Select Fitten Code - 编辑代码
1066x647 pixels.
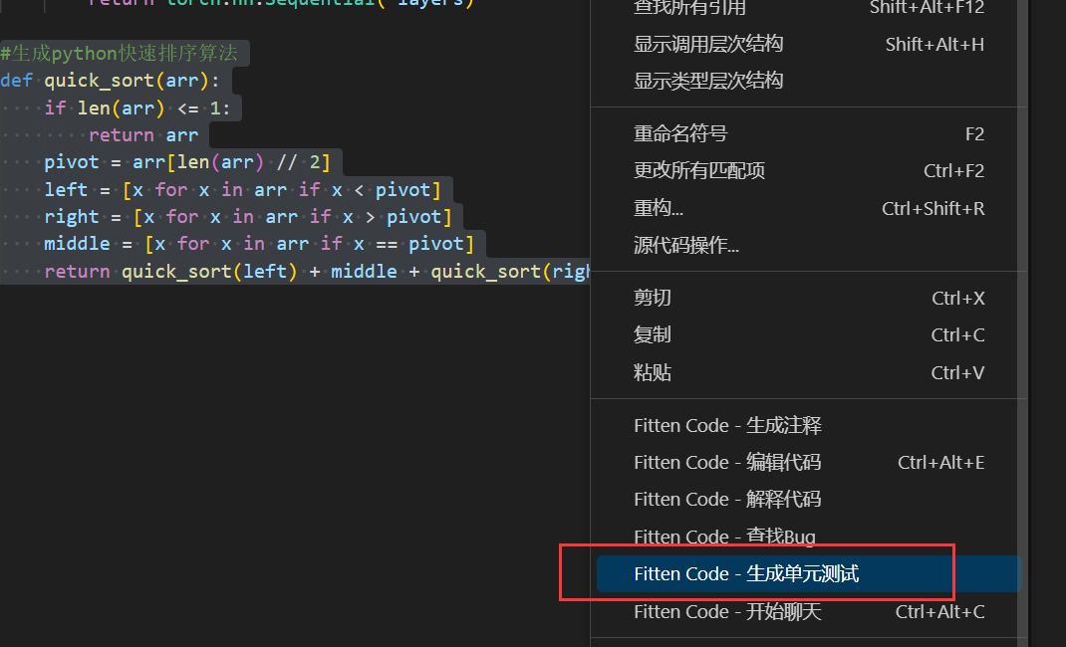click(x=727, y=463)
